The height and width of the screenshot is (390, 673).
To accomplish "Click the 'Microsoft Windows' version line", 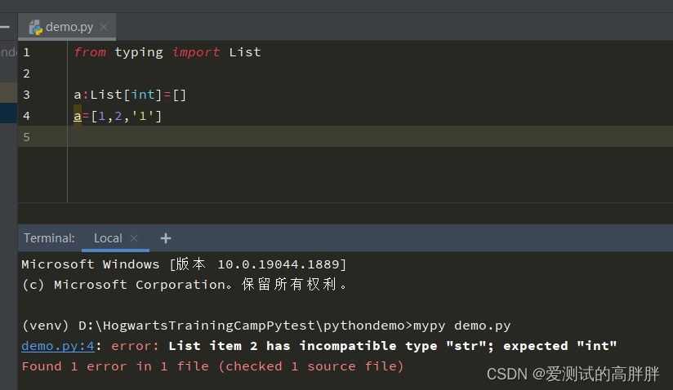I will (x=184, y=264).
